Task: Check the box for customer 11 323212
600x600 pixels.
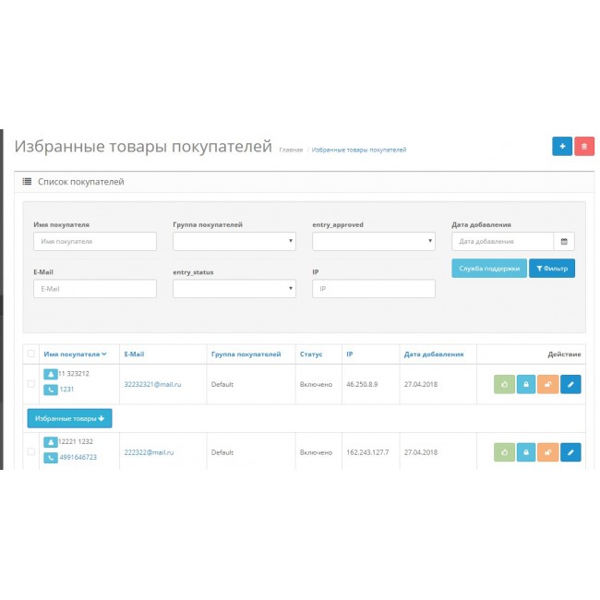Action: pyautogui.click(x=31, y=384)
